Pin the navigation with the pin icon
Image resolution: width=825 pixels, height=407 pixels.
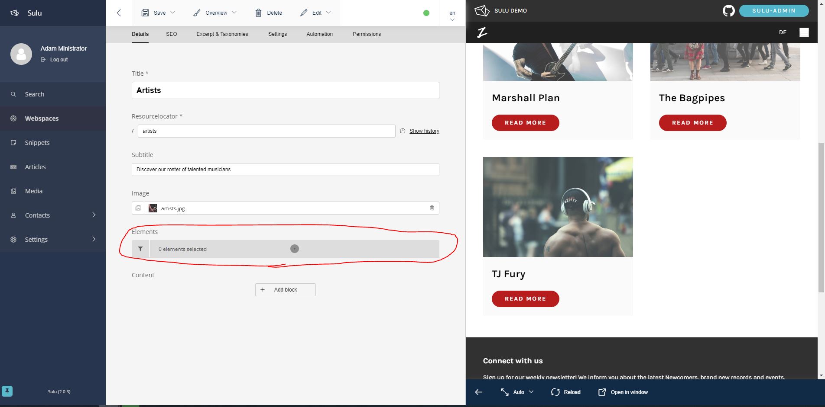click(7, 391)
